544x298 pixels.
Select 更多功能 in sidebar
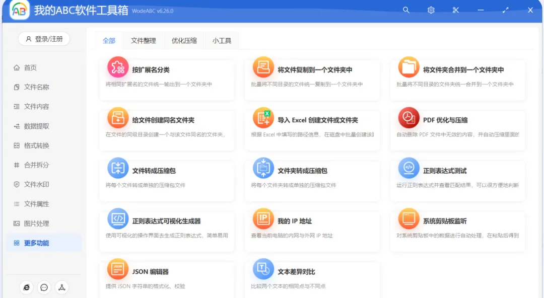[x=44, y=243]
